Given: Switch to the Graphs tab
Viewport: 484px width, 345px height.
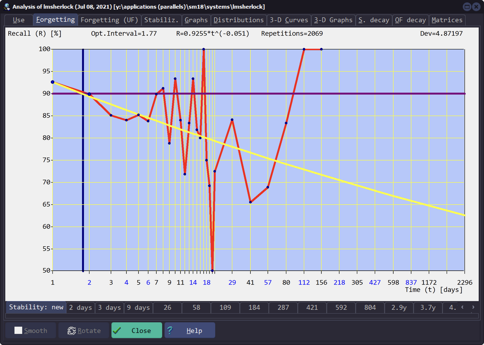Looking at the screenshot, I should tap(196, 20).
